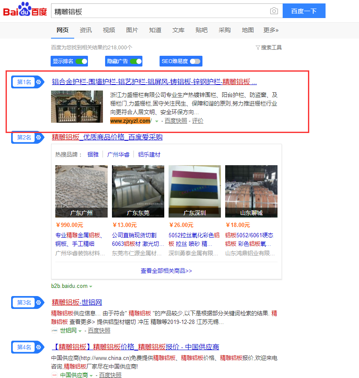
Task: Open product 公司直销现货切割6063铝板材
Action: point(138,239)
